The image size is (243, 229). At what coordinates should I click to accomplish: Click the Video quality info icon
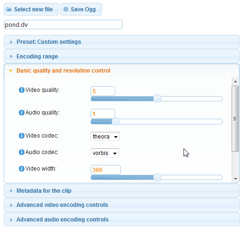tap(22, 90)
